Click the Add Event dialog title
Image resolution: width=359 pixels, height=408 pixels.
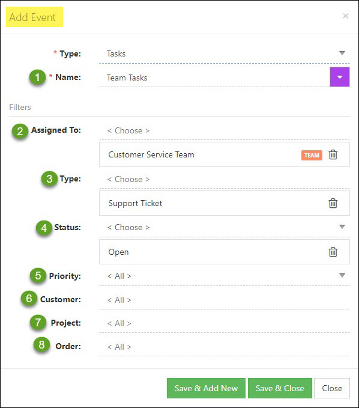tap(32, 17)
